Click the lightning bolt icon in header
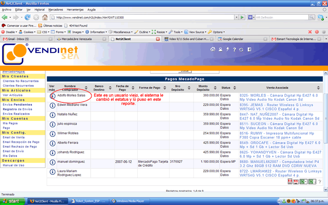 (x=228, y=49)
